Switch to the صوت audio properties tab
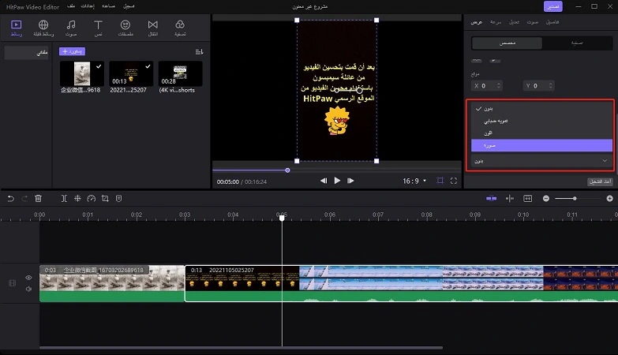 click(x=533, y=22)
